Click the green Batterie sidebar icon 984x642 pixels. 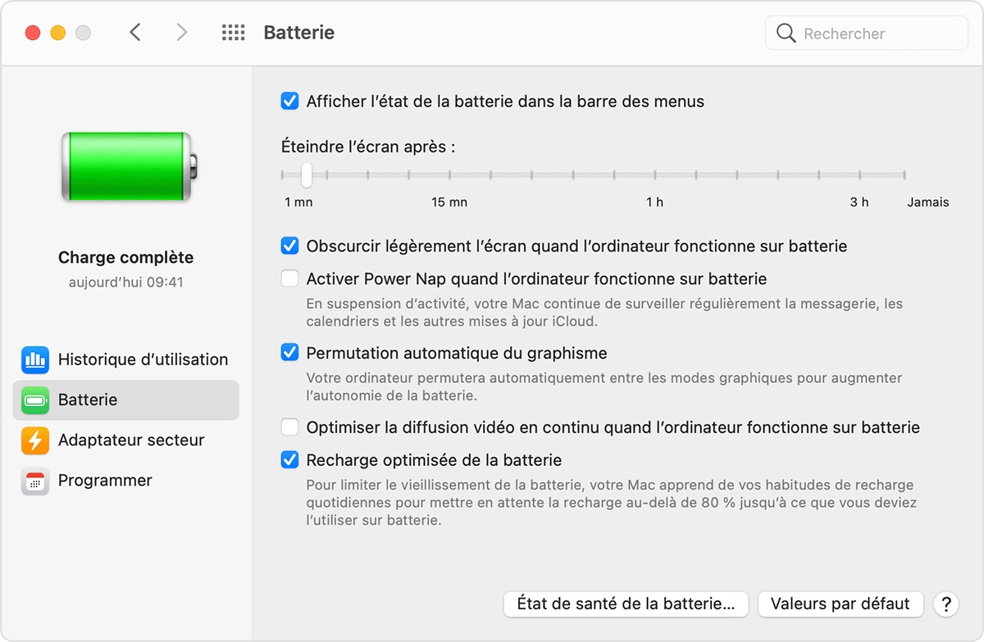(35, 400)
